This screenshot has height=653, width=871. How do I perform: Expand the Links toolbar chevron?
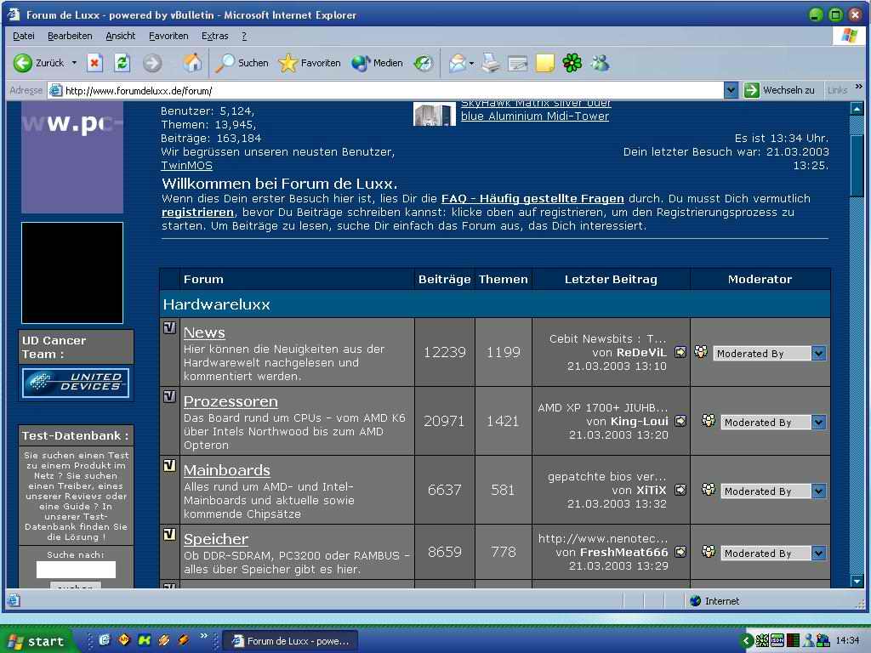pos(859,87)
